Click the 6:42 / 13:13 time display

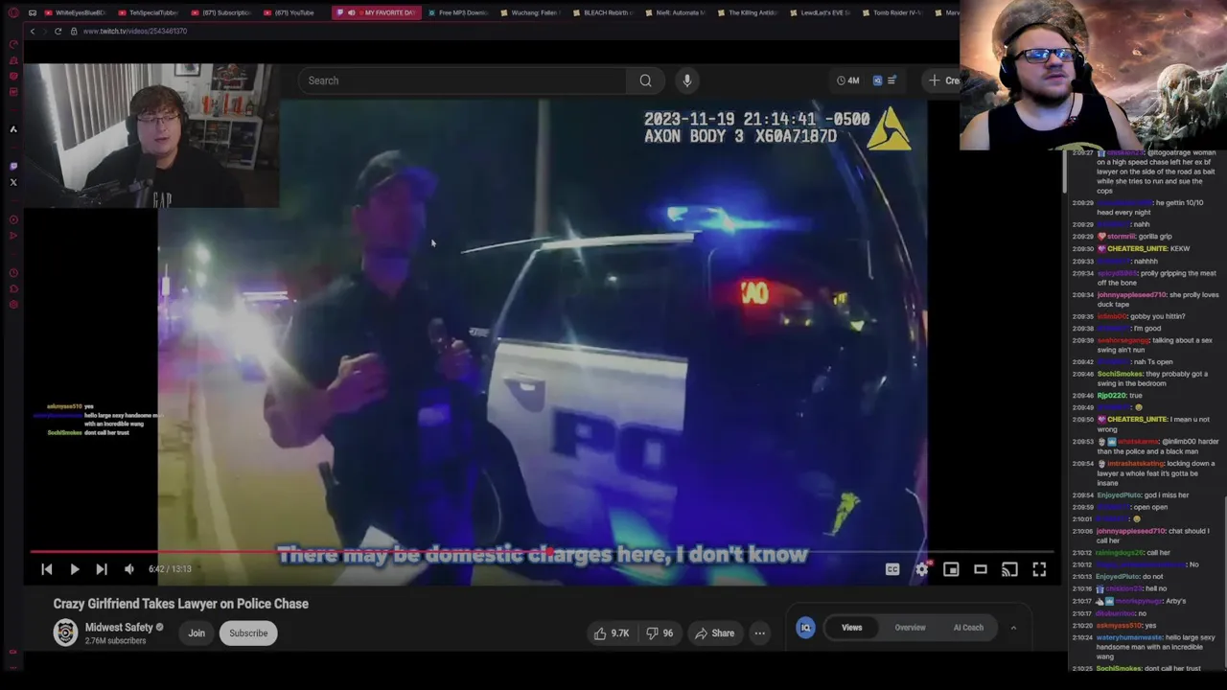click(x=170, y=569)
